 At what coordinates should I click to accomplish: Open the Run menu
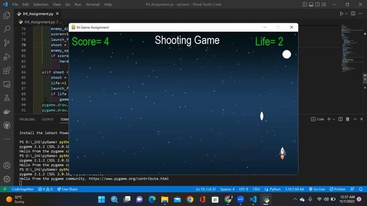[x=78, y=5]
